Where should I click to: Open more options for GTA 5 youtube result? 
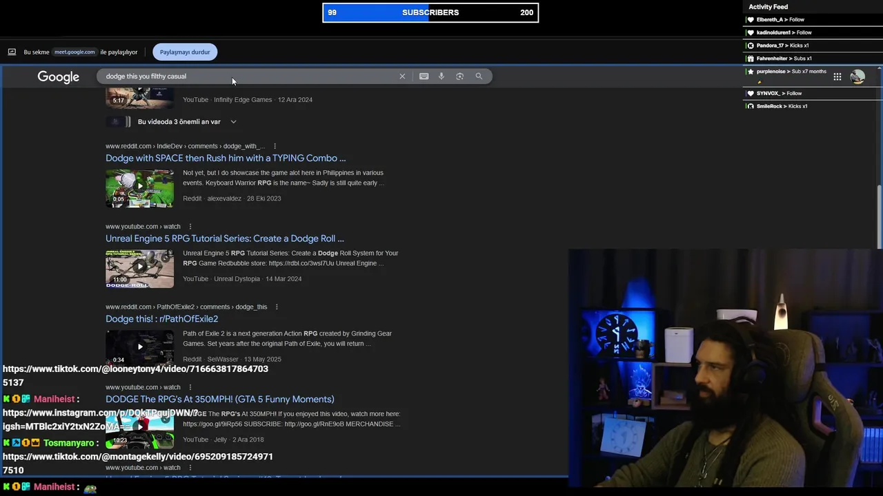click(x=190, y=387)
